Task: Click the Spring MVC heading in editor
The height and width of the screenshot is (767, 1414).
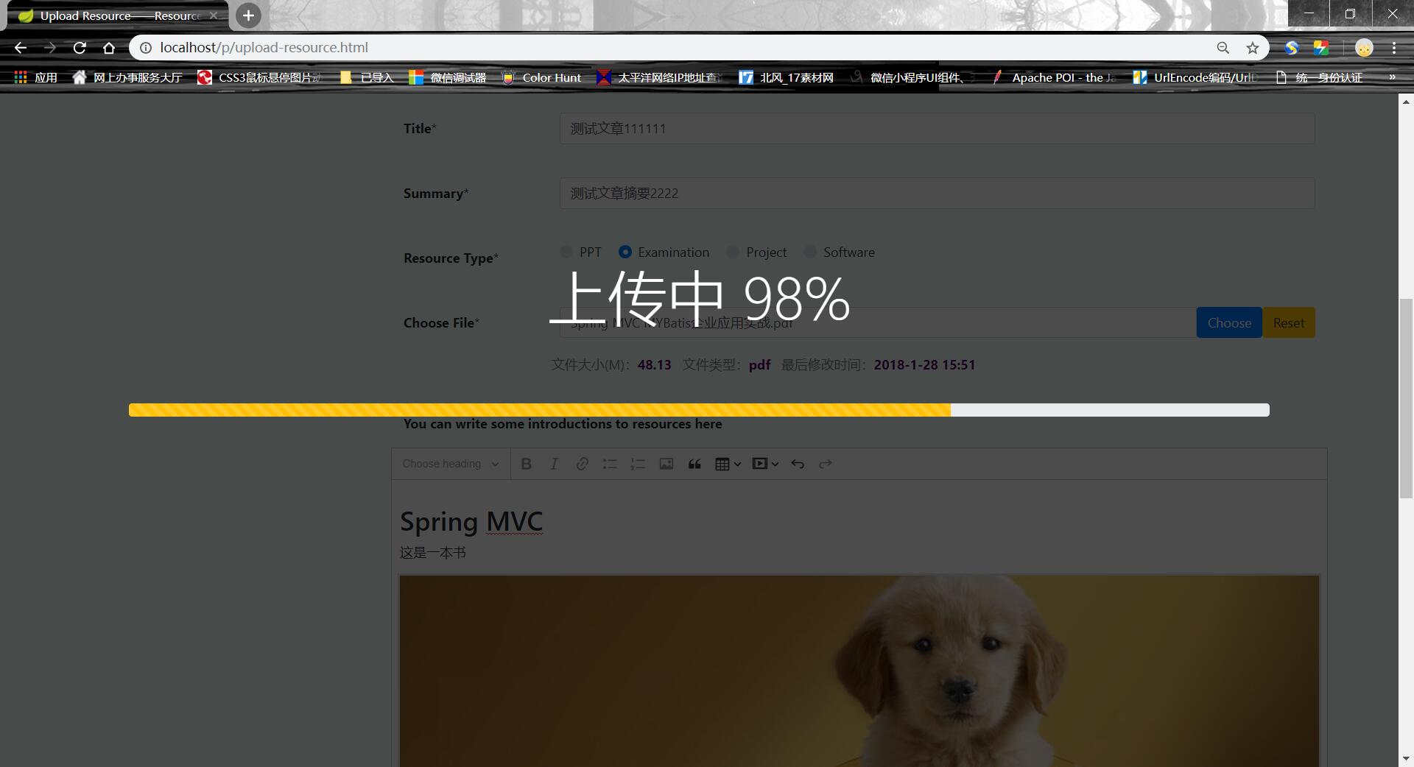Action: [471, 521]
